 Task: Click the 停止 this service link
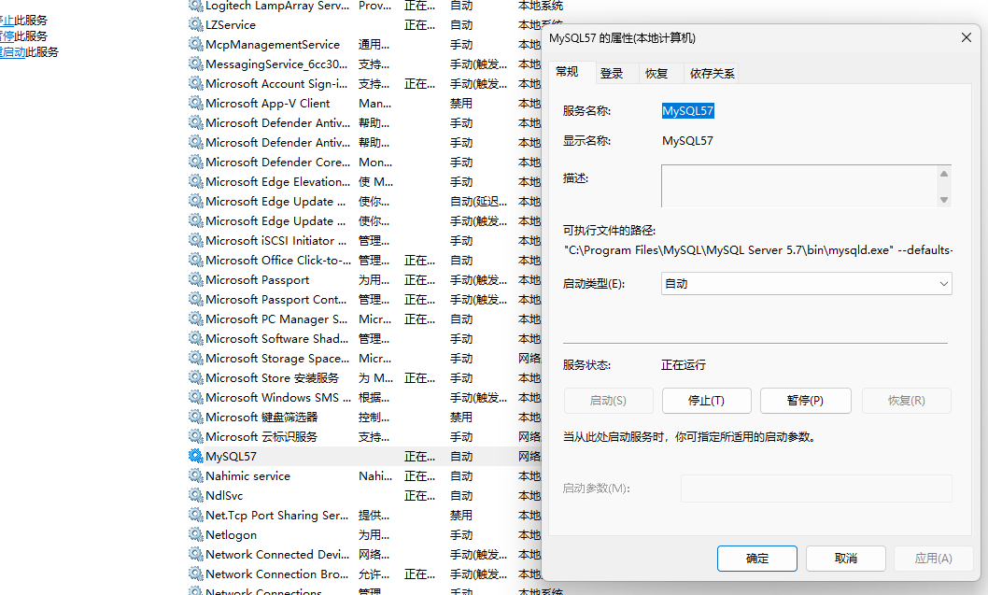7,21
